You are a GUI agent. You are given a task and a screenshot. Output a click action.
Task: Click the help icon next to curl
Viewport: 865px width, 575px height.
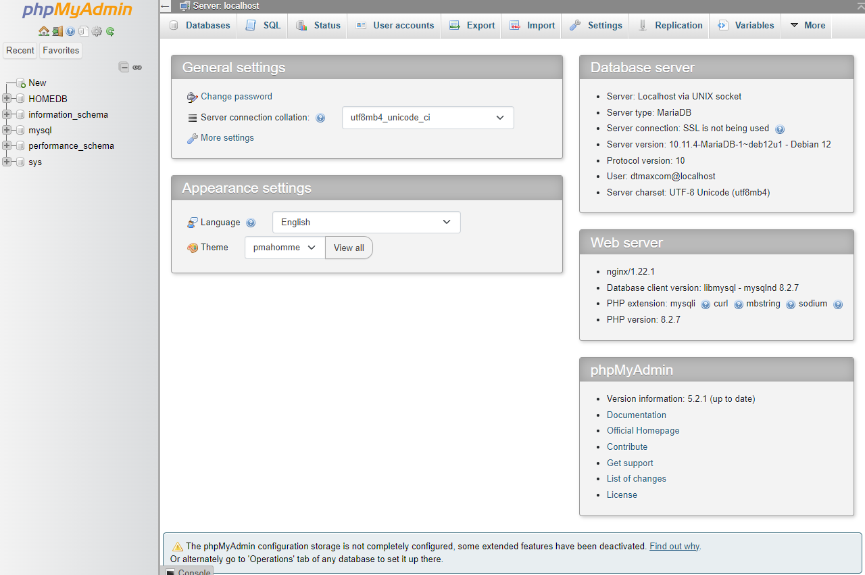coord(739,304)
